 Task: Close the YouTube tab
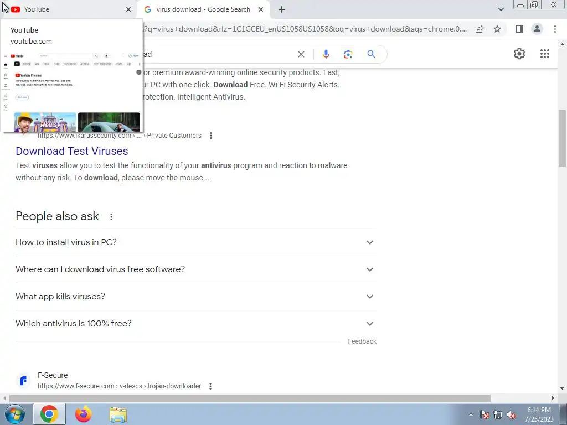[128, 9]
